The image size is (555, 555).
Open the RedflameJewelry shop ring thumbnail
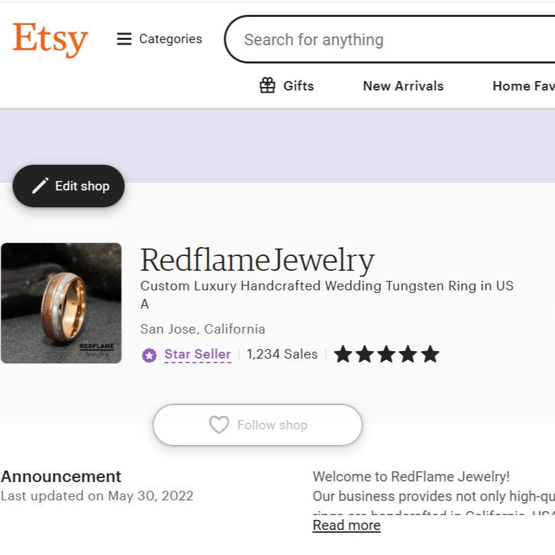[61, 303]
